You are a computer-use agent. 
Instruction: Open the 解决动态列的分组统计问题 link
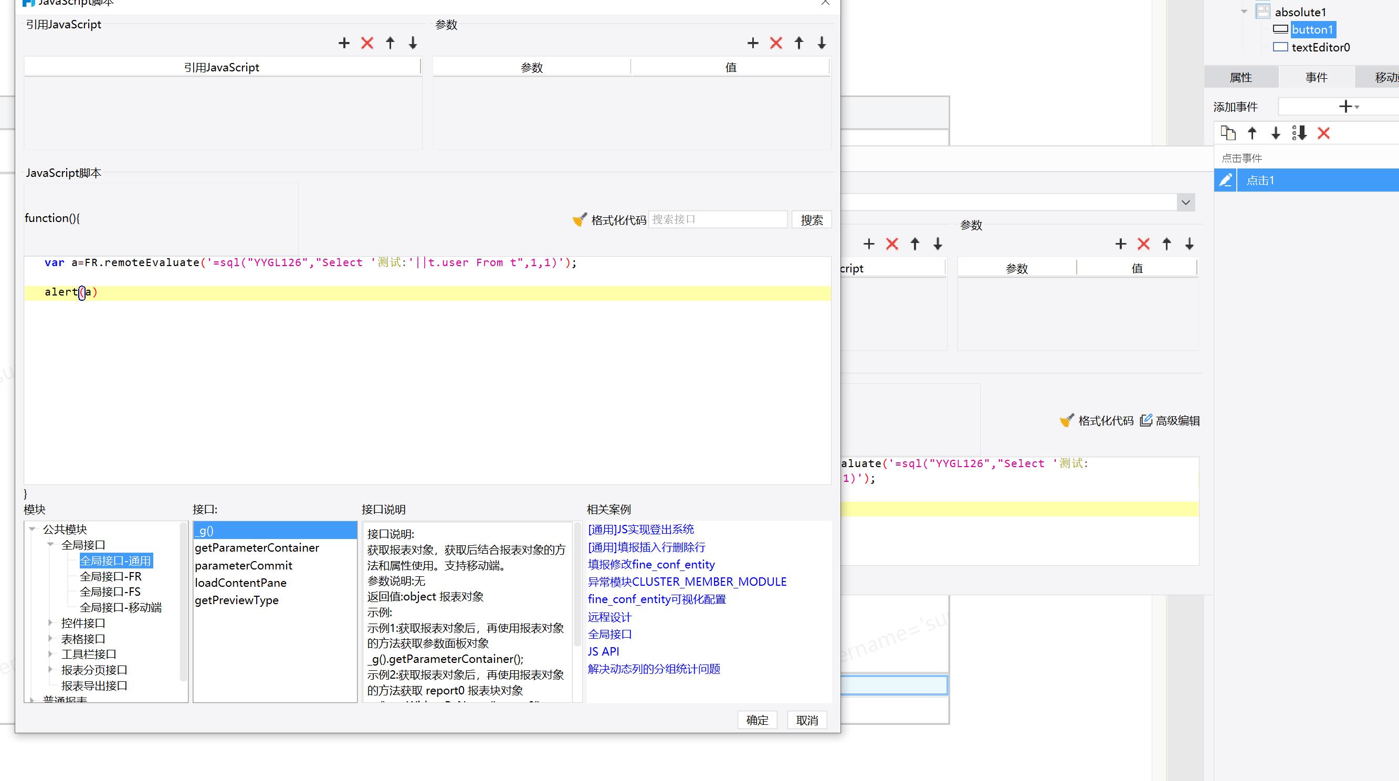(x=654, y=669)
